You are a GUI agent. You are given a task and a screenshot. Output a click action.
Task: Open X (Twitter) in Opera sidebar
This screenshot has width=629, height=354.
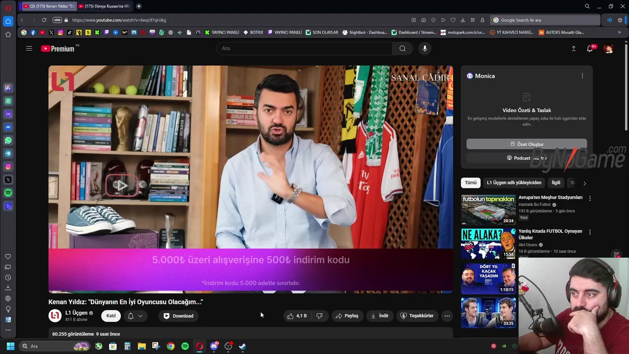point(8,180)
